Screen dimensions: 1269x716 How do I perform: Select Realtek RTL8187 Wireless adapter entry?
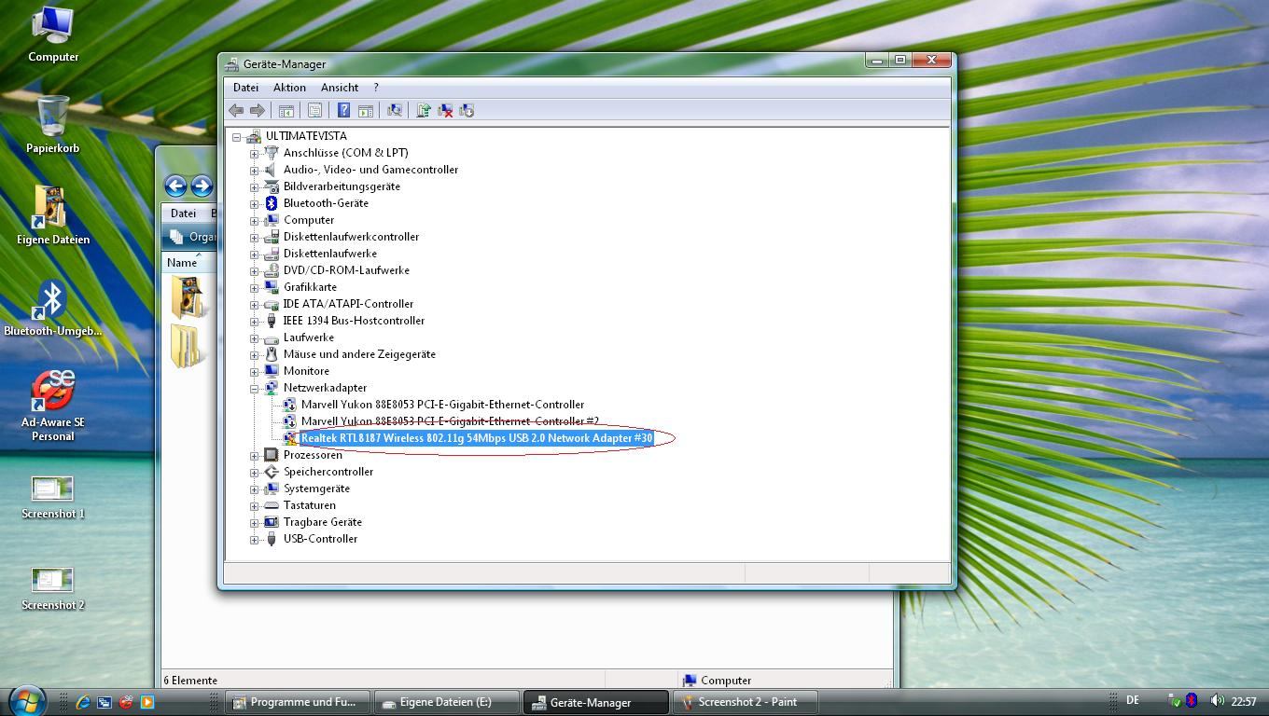coord(477,438)
